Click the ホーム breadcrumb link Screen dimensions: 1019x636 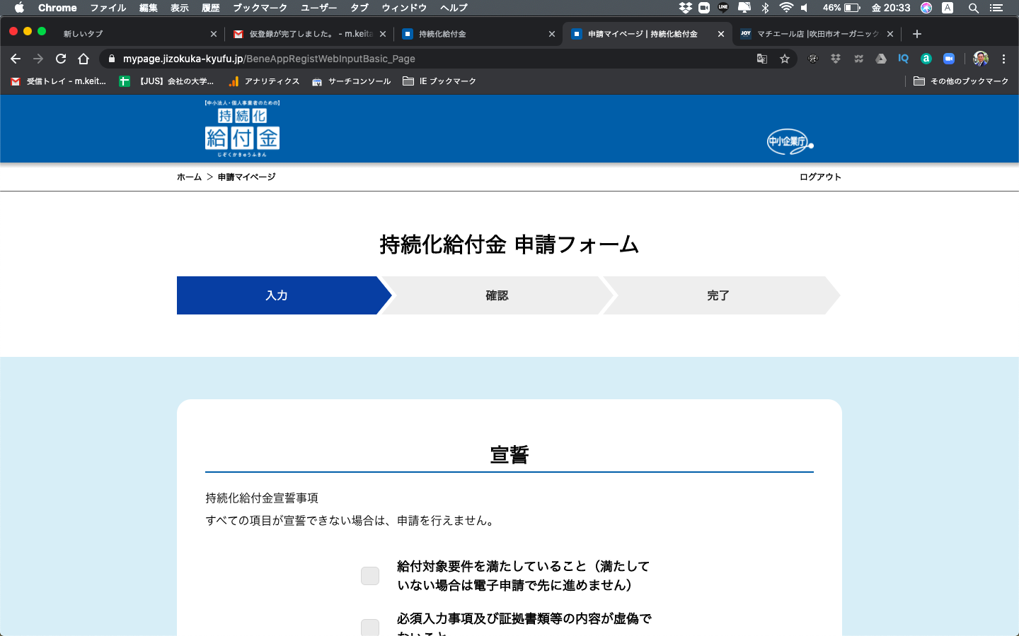pyautogui.click(x=189, y=177)
